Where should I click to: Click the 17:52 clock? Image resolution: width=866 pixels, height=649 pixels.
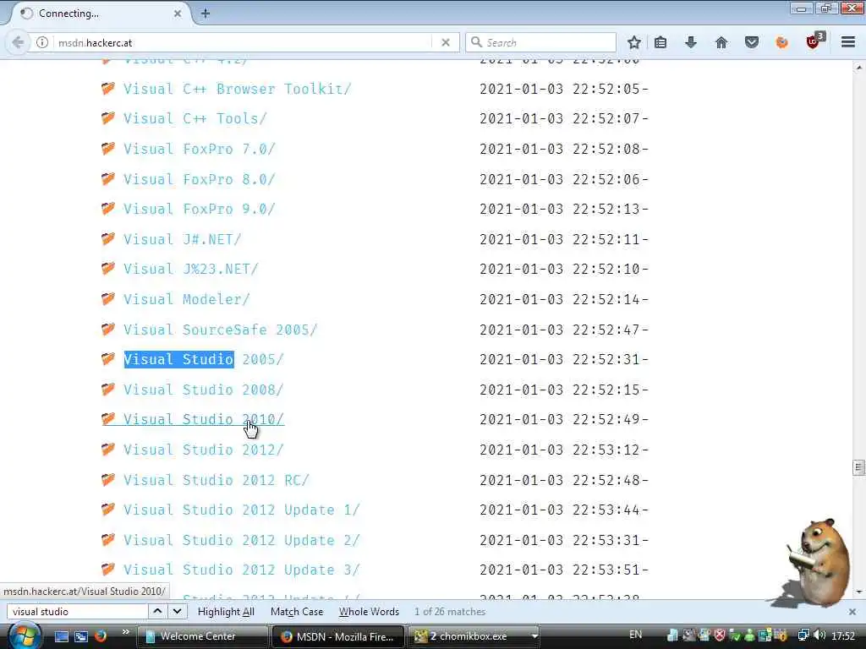pos(843,635)
